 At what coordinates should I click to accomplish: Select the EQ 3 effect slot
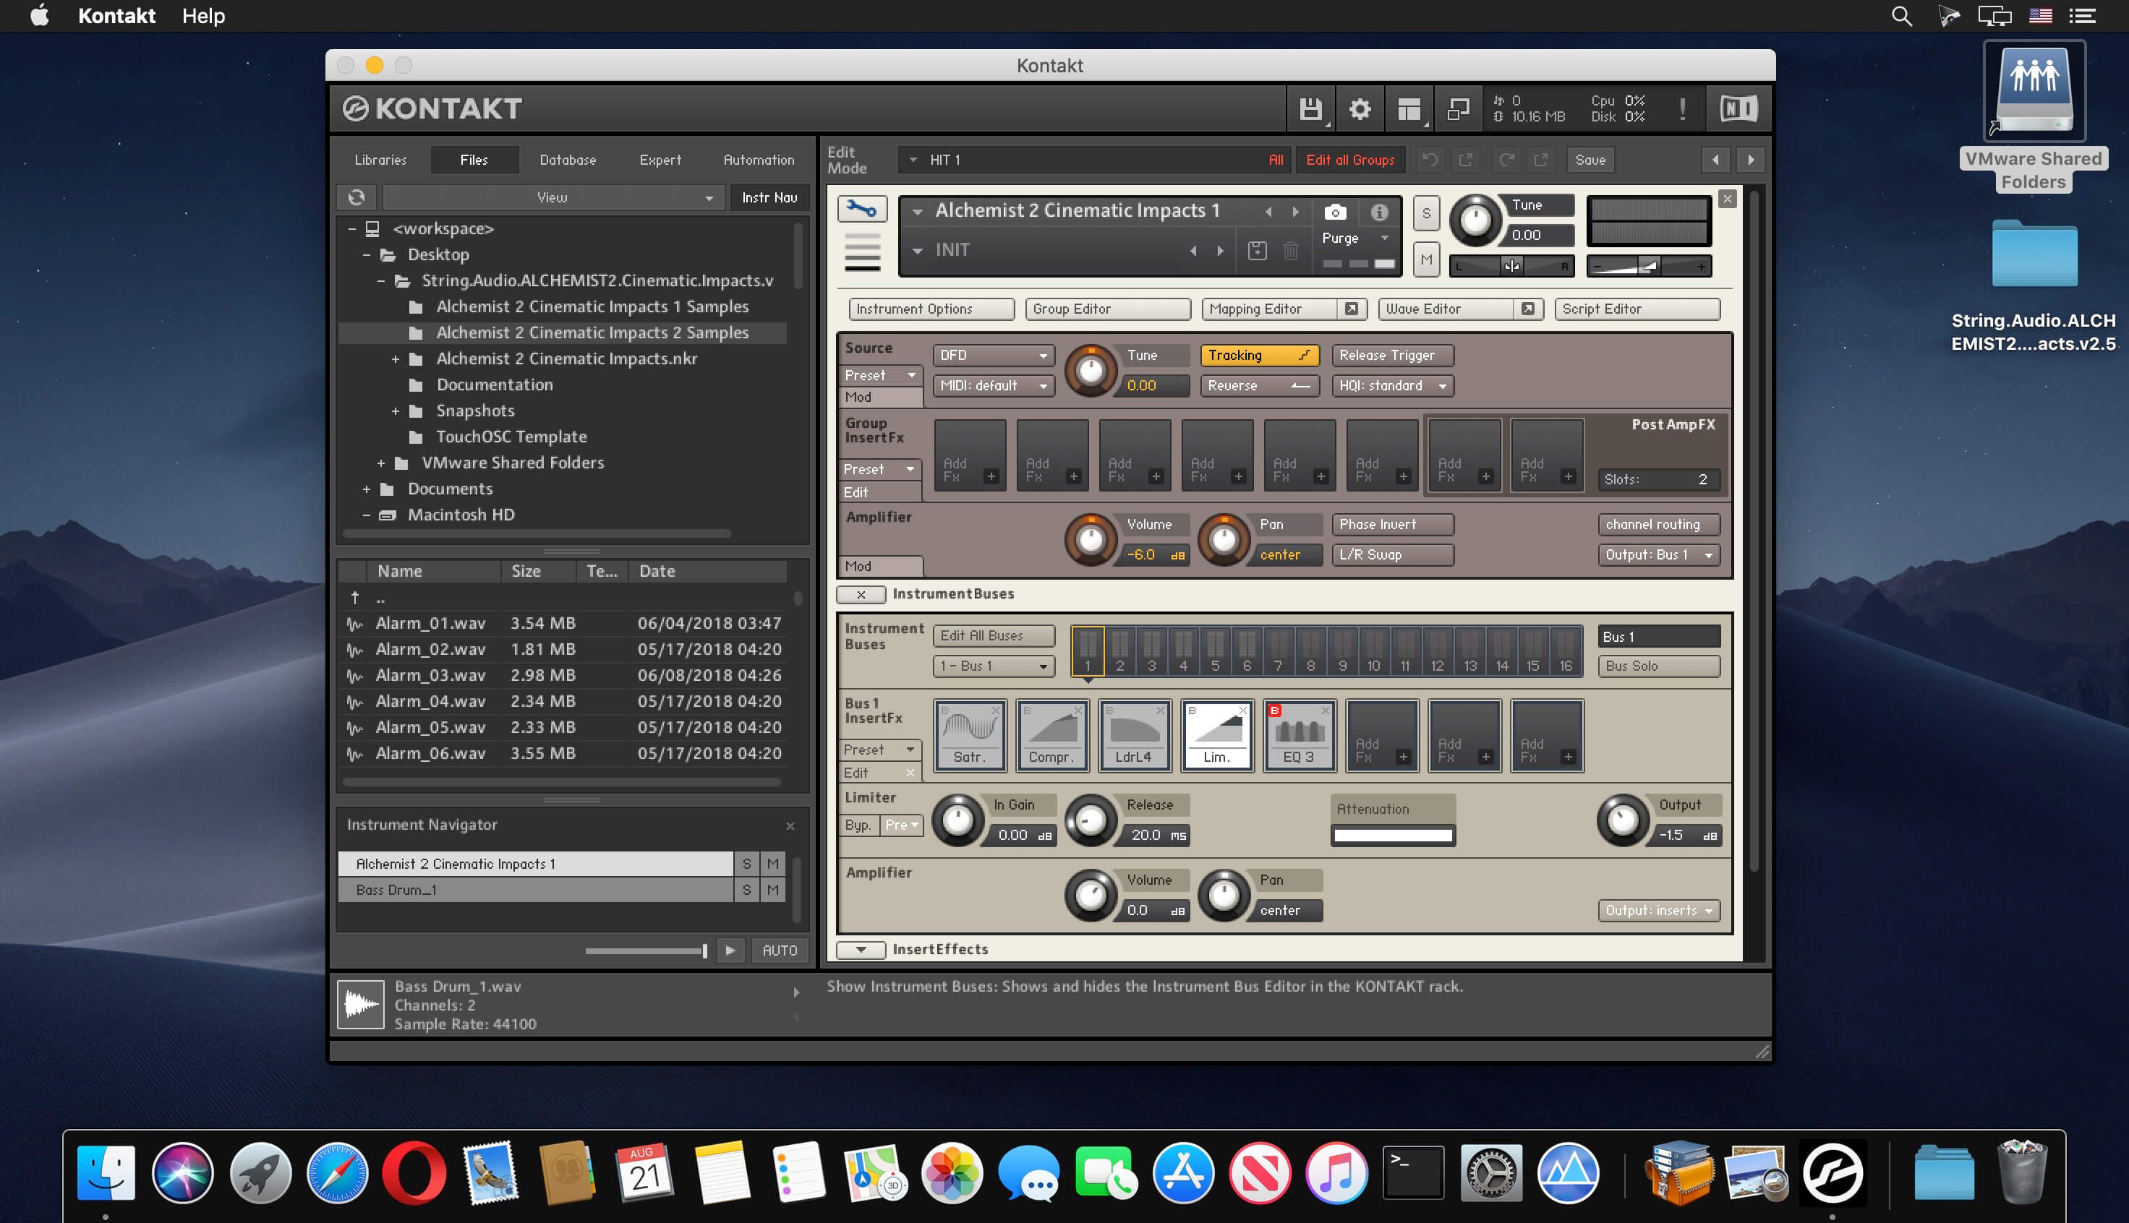1299,736
